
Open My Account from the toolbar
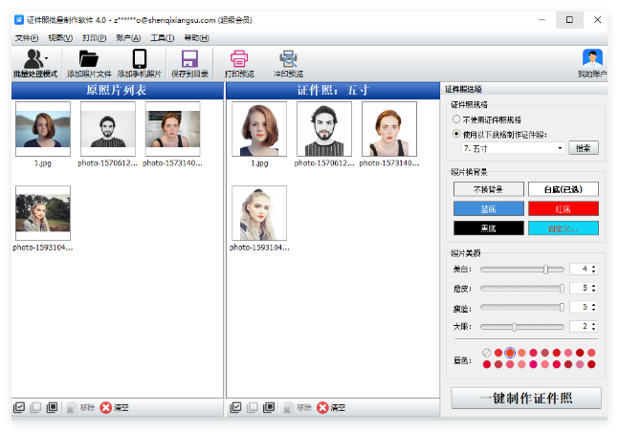(x=592, y=63)
